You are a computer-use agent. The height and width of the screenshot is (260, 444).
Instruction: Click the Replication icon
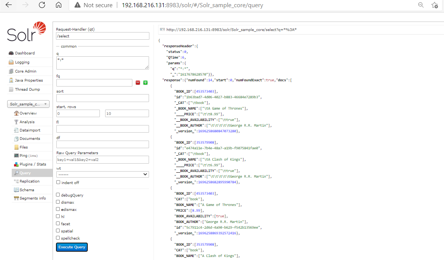click(16, 181)
